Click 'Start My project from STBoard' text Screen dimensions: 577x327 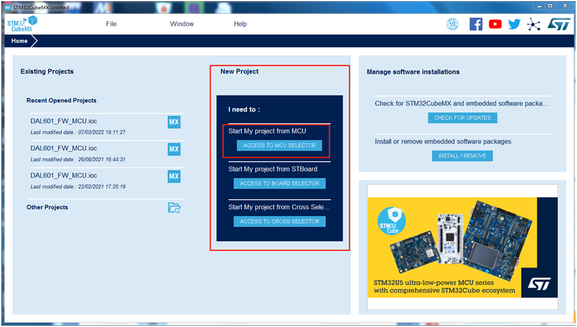(273, 169)
